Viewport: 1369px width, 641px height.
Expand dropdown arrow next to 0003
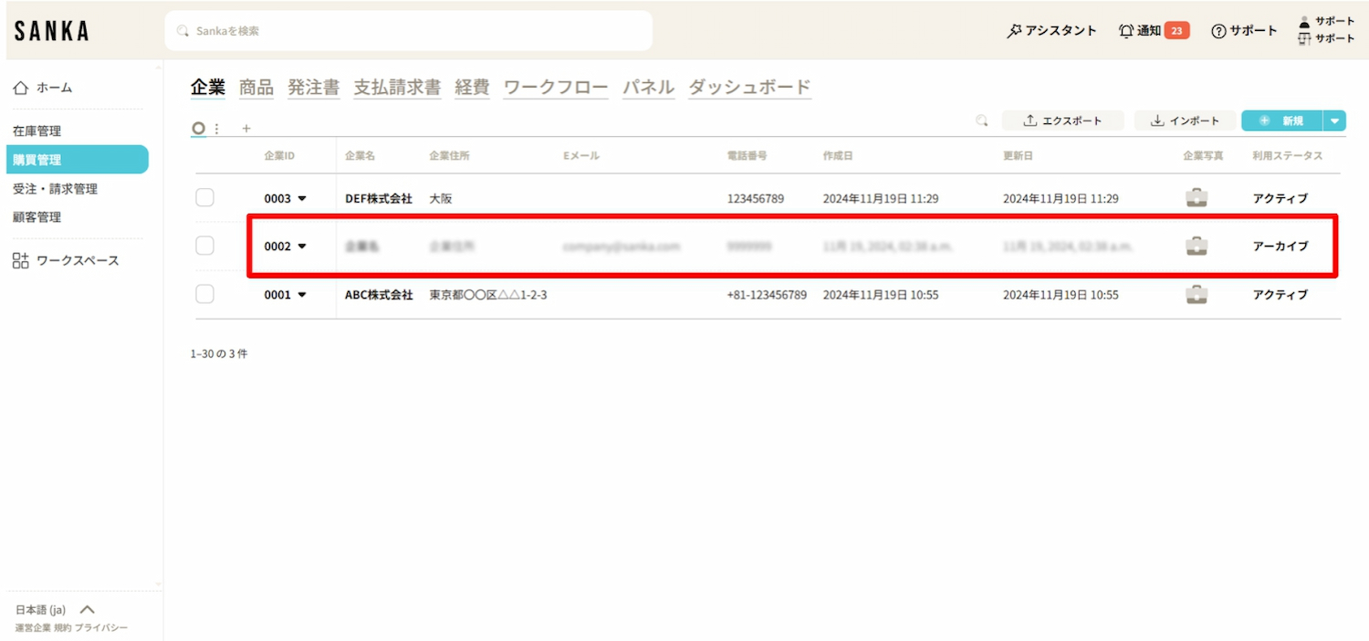tap(302, 199)
